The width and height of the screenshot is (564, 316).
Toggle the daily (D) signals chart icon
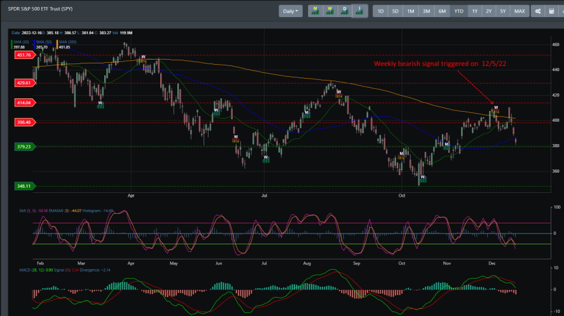tap(345, 11)
